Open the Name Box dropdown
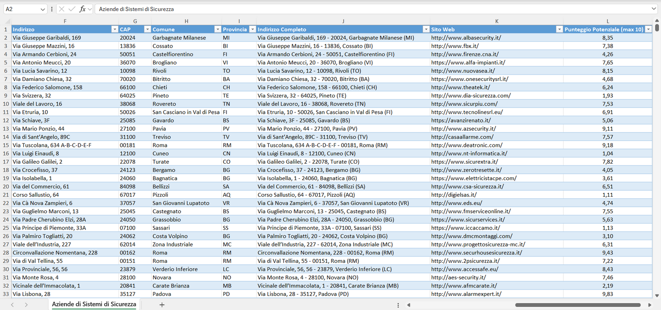 click(x=43, y=9)
